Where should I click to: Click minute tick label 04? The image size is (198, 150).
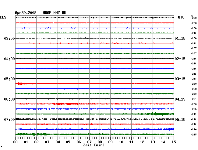[x=58, y=142]
